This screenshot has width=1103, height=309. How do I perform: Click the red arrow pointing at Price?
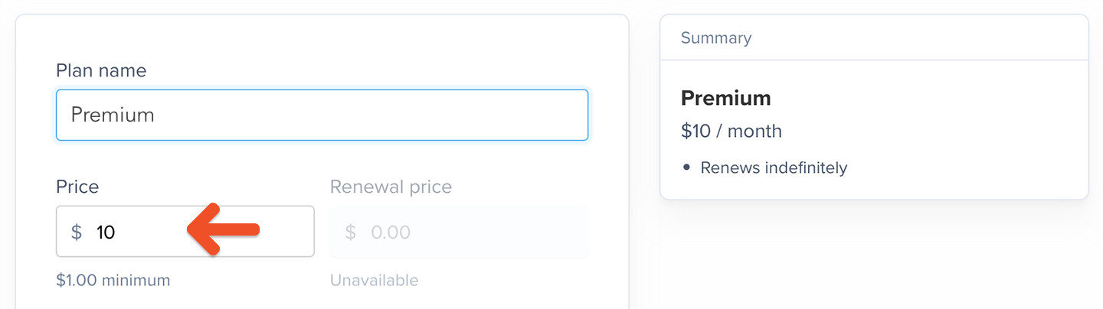pos(223,229)
